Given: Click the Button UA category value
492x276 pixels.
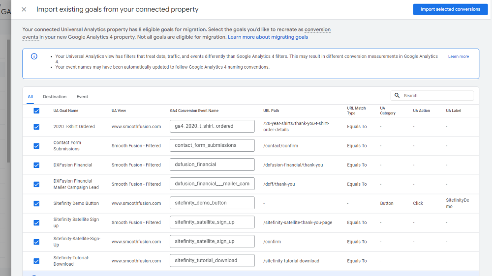Looking at the screenshot, I should point(387,203).
